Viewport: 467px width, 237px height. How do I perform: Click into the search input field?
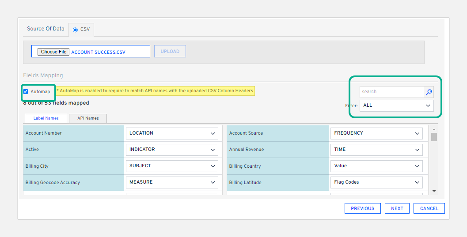coord(391,92)
